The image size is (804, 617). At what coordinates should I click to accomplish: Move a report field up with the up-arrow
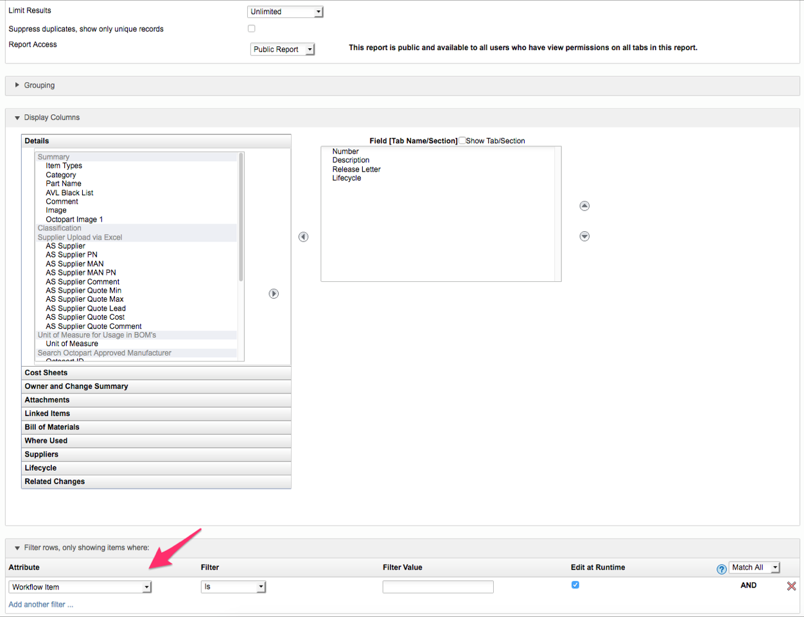click(x=584, y=205)
